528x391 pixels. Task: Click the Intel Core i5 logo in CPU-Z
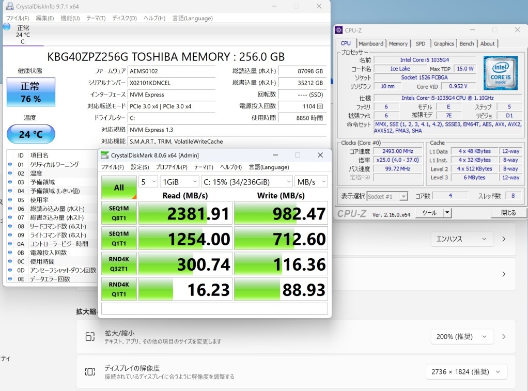pos(500,73)
